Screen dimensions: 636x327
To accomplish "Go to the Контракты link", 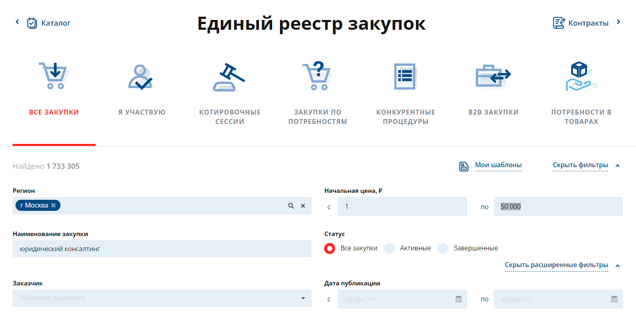I will click(588, 23).
